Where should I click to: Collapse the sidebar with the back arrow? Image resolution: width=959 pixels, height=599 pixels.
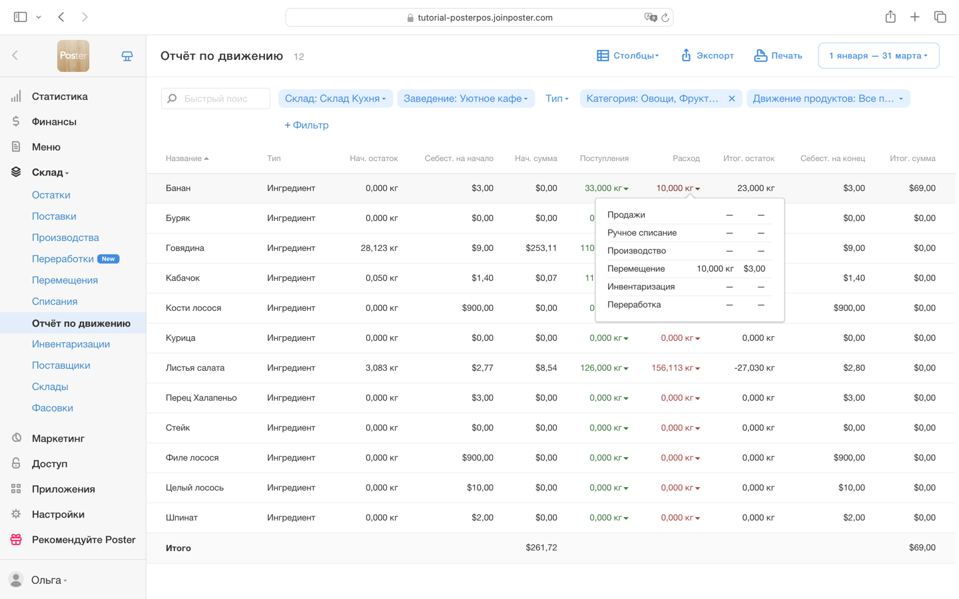click(15, 56)
